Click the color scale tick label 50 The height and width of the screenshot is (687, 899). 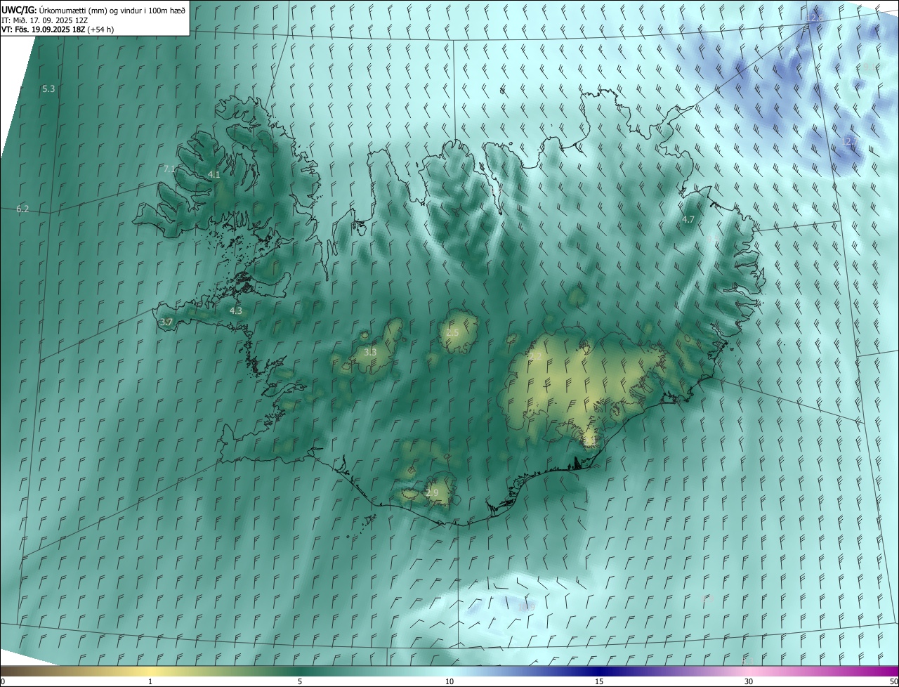pos(893,681)
